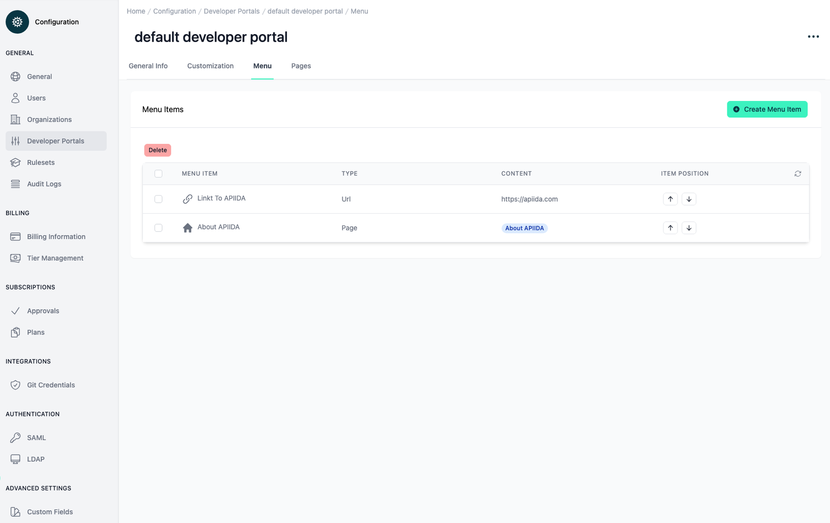The width and height of the screenshot is (830, 523).
Task: Click the Create Menu Item button
Action: tap(767, 109)
